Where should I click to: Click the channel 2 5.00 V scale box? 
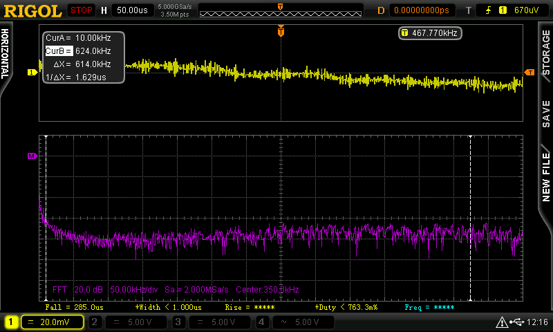(x=135, y=322)
